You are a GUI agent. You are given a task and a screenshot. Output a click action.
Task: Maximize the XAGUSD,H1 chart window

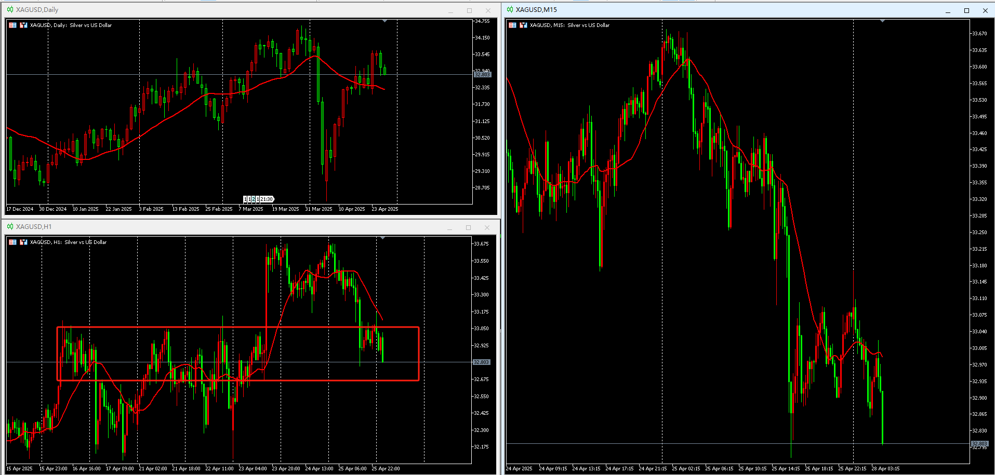coord(468,227)
